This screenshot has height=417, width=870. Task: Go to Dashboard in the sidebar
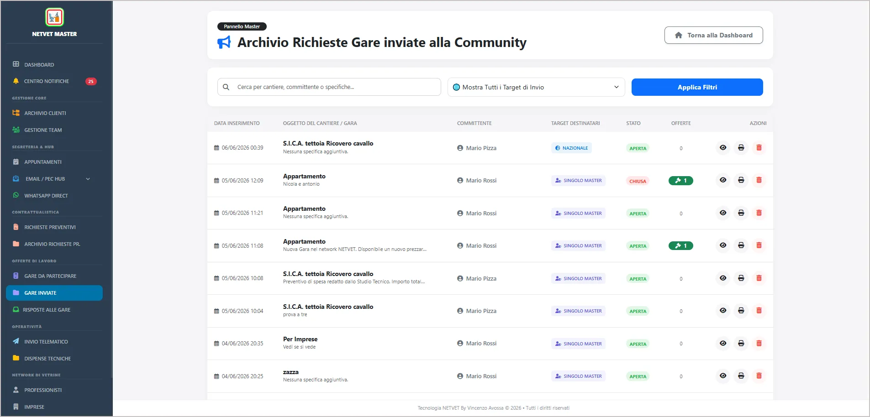tap(54, 64)
